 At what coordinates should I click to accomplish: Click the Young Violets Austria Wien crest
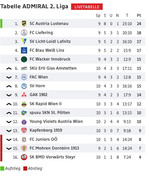(x=24, y=122)
